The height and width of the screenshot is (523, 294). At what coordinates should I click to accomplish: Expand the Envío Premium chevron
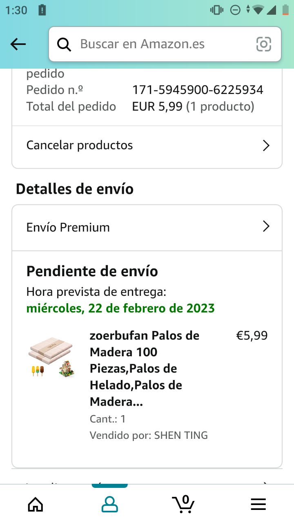click(266, 226)
